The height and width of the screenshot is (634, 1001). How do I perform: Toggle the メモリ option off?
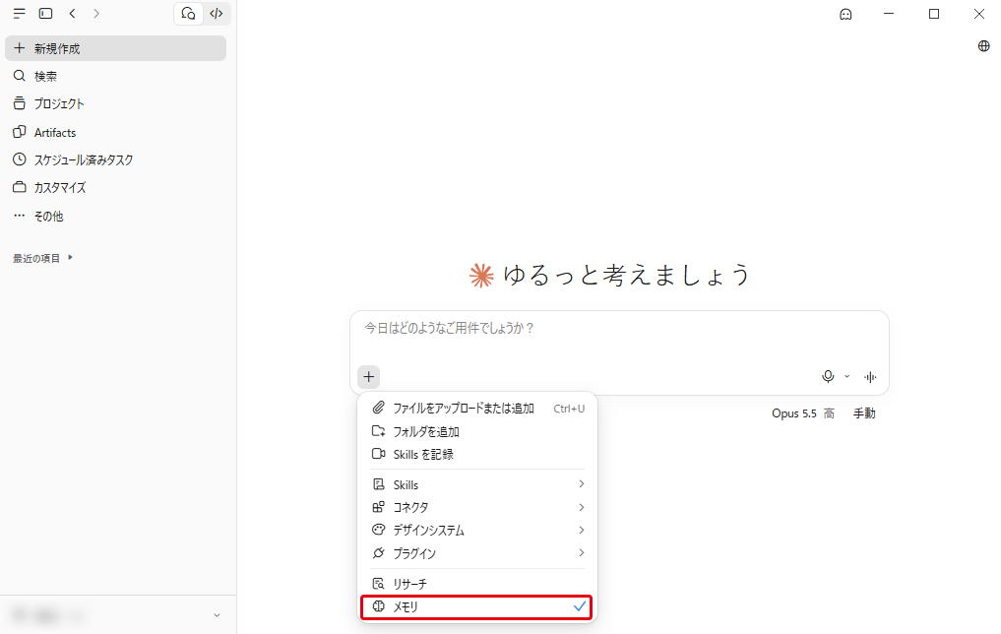(x=476, y=606)
